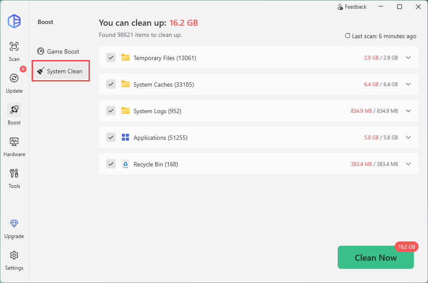This screenshot has width=428, height=283.
Task: Click the app logo at top left
Action: [x=14, y=21]
